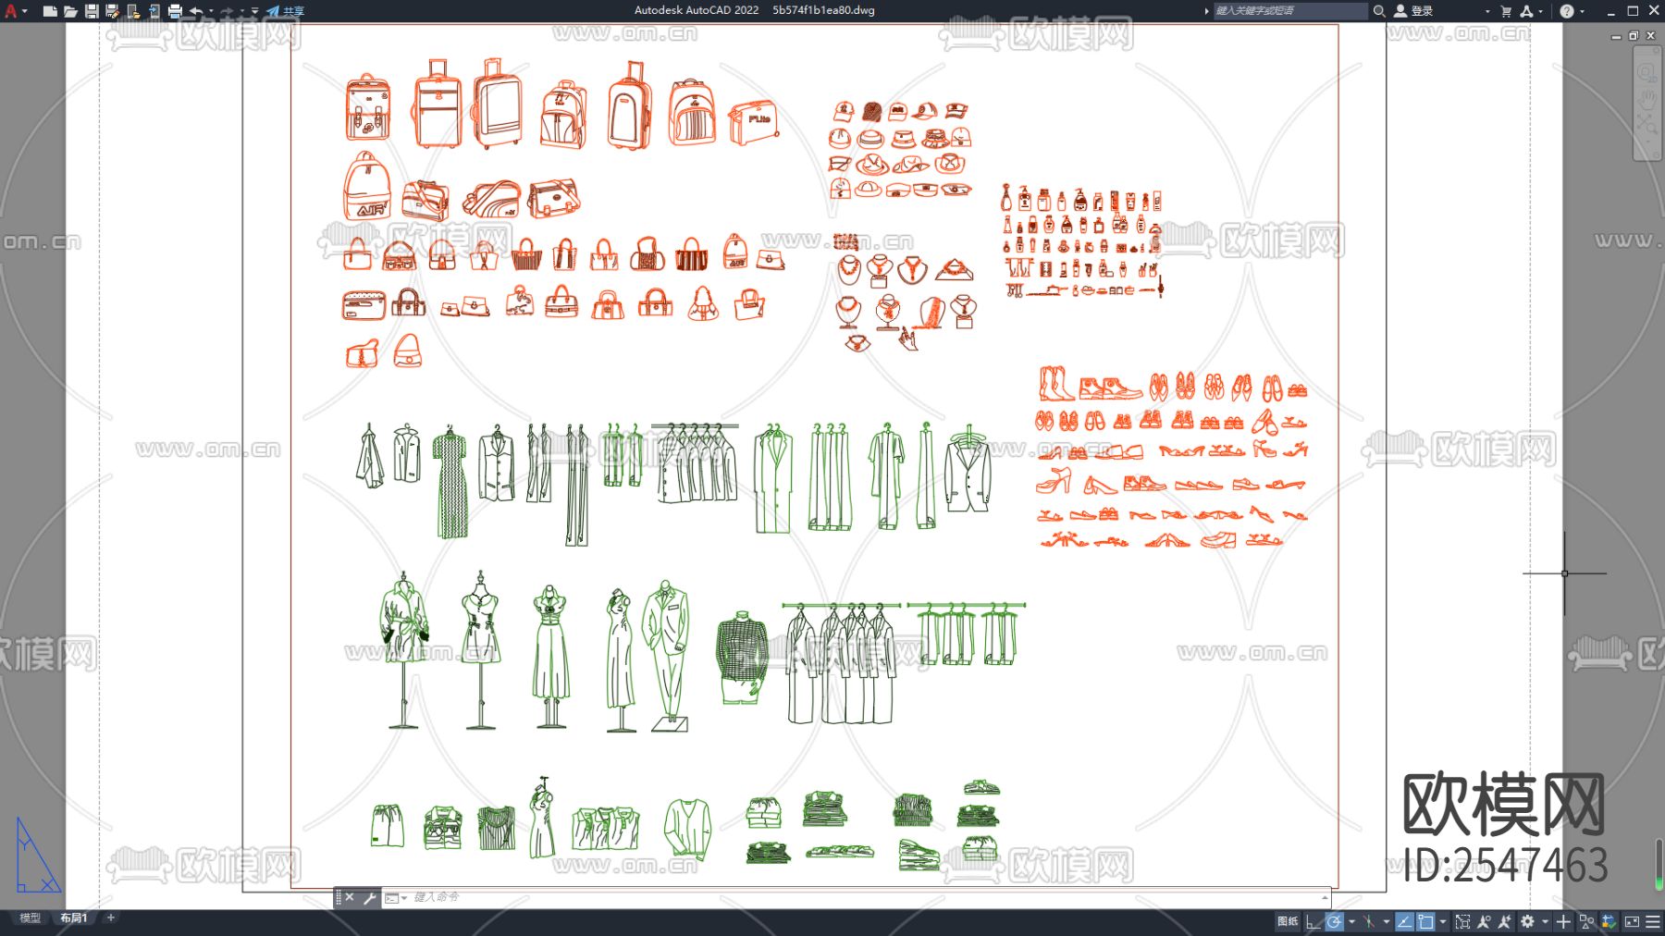Minimize the drawing document window

(1616, 36)
